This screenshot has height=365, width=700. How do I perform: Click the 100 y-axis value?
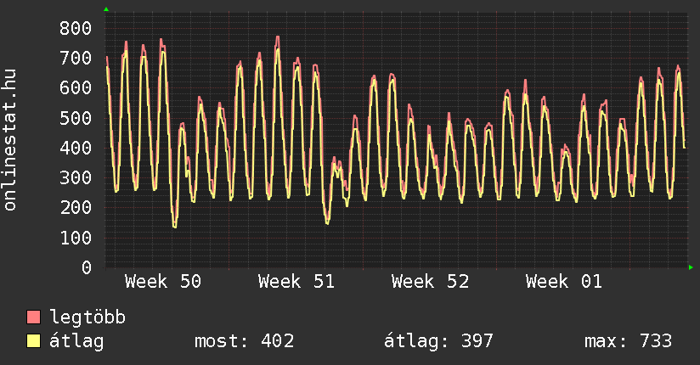pos(75,238)
